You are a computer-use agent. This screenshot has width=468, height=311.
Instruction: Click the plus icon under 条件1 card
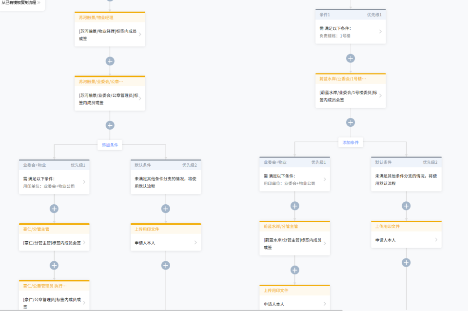pyautogui.click(x=351, y=58)
